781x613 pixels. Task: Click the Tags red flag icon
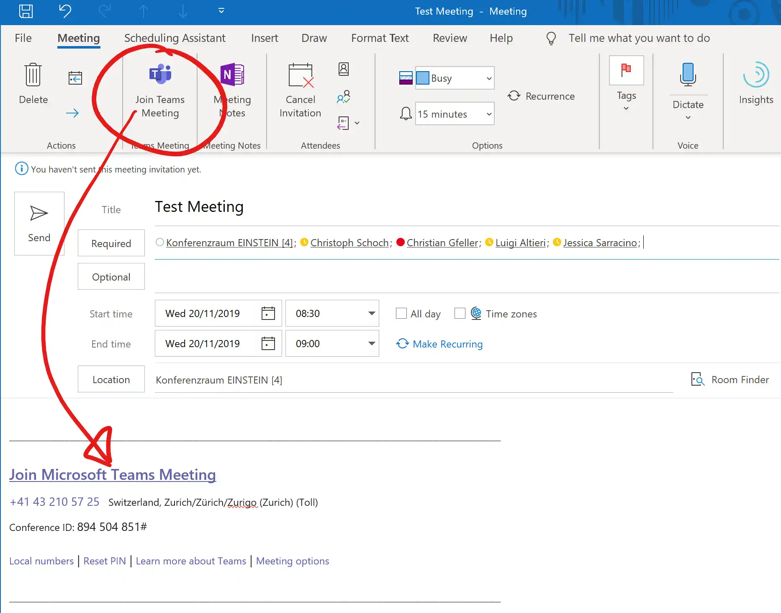(x=626, y=70)
